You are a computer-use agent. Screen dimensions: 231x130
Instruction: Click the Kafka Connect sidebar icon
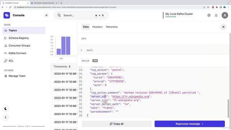coord(6,53)
